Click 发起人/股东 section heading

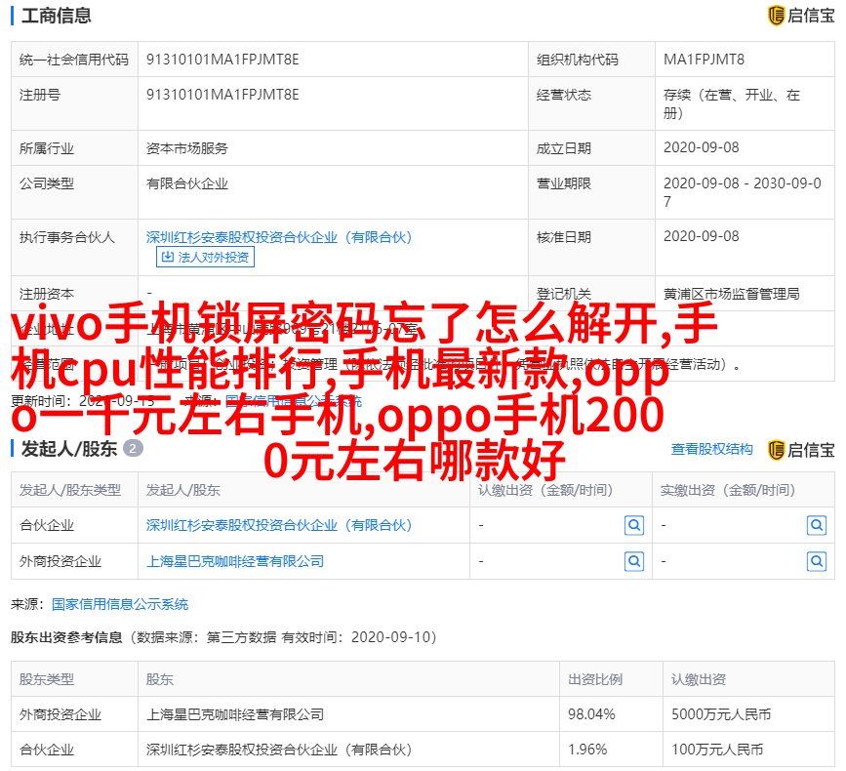(x=68, y=449)
